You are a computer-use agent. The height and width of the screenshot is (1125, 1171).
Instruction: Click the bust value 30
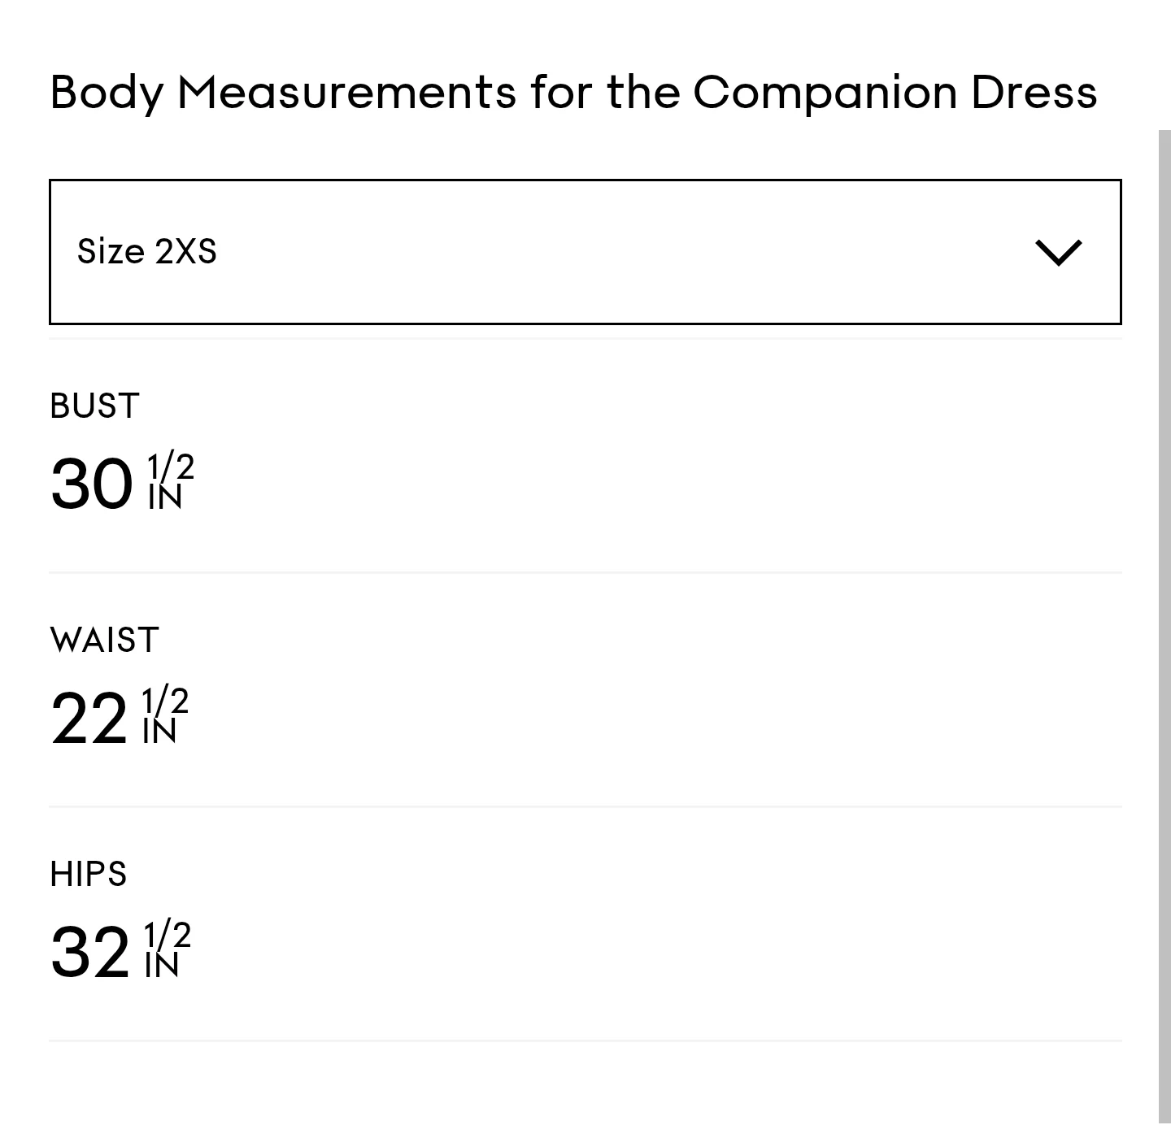pos(91,484)
